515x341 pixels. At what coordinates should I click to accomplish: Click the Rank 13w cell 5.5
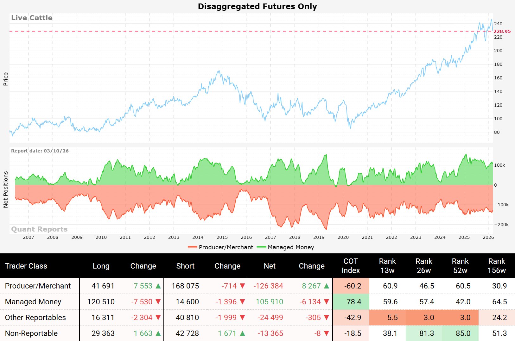tap(387, 318)
